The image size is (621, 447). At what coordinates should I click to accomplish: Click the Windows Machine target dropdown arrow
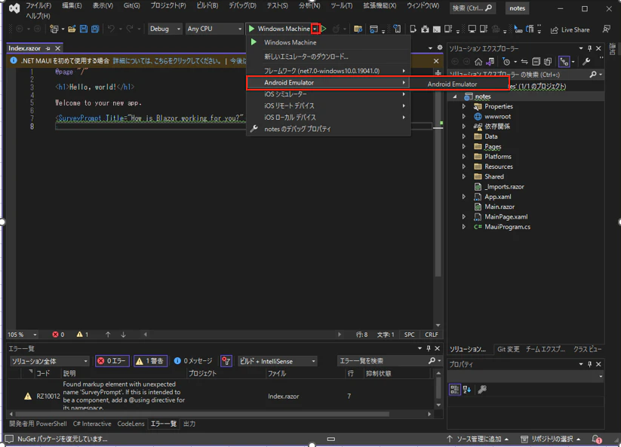click(x=315, y=29)
